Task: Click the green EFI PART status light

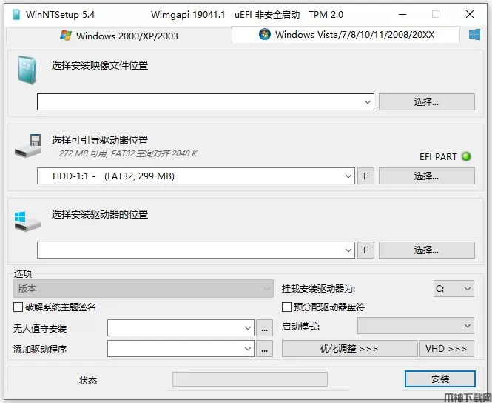Action: click(x=466, y=156)
